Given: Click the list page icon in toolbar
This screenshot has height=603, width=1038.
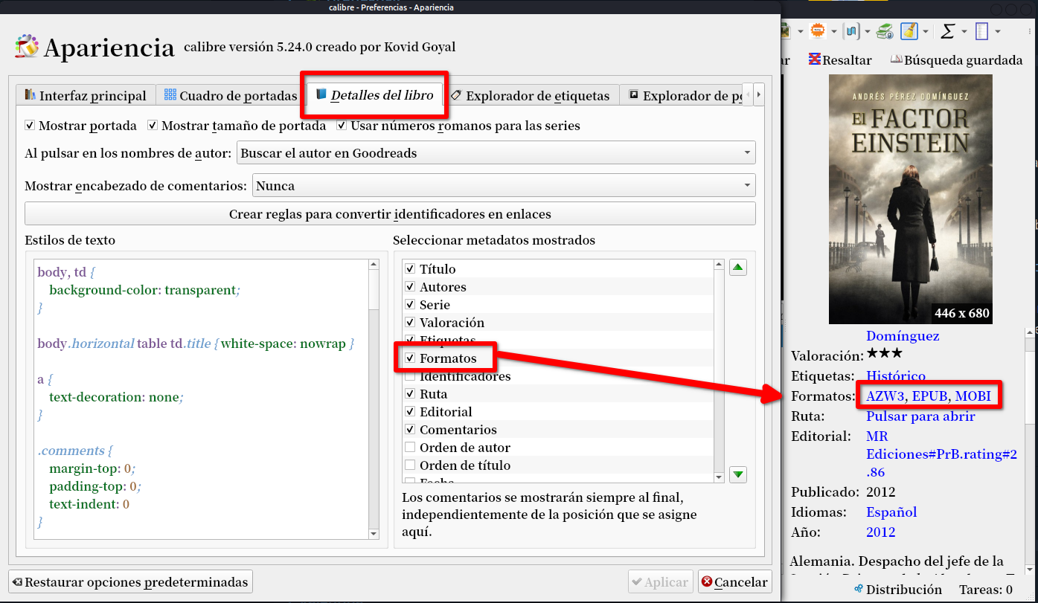Looking at the screenshot, I should (x=981, y=31).
